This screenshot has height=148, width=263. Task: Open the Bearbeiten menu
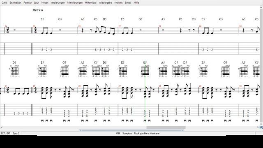coord(16,3)
